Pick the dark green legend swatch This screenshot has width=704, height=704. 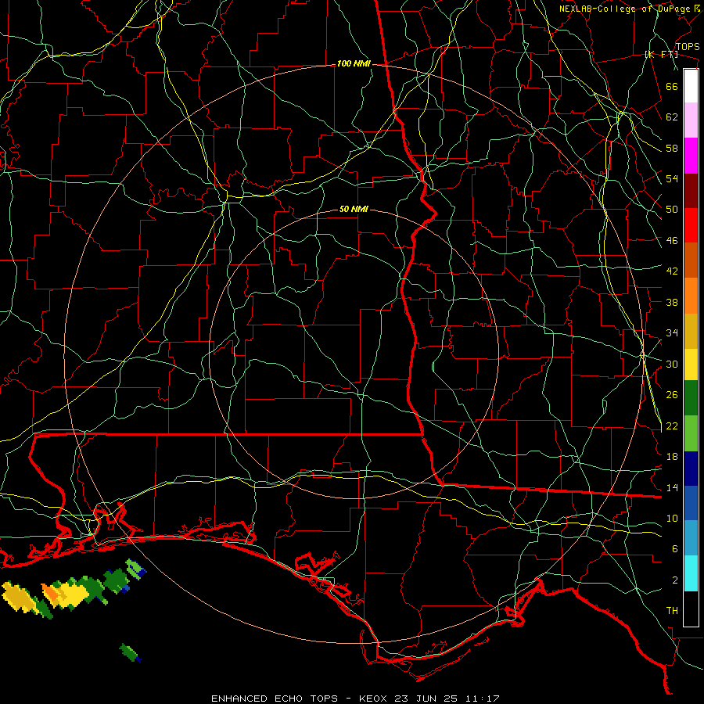coord(691,398)
